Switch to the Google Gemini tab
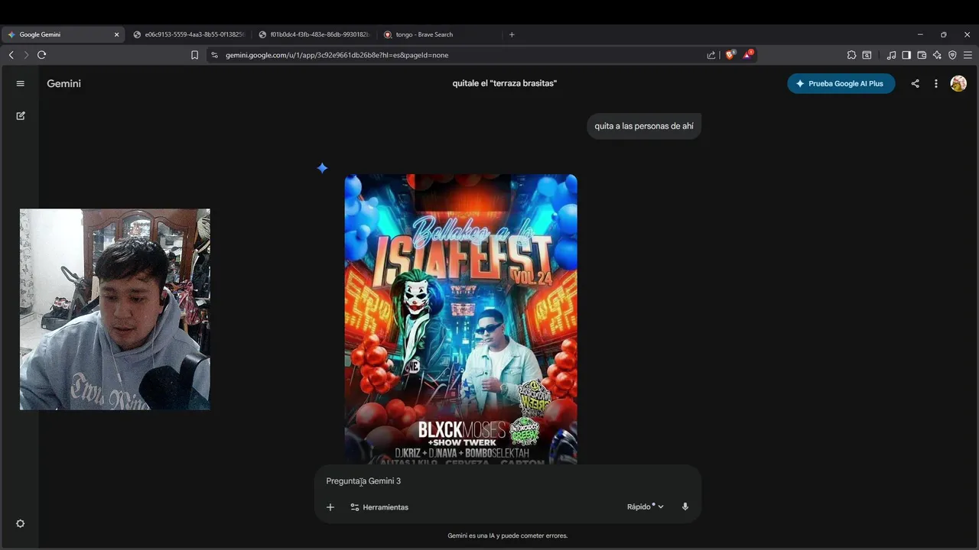The height and width of the screenshot is (550, 979). tap(63, 34)
